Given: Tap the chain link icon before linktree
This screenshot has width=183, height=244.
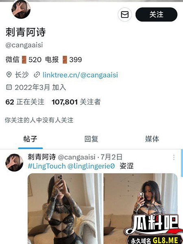Looking at the screenshot, I should point(37,75).
